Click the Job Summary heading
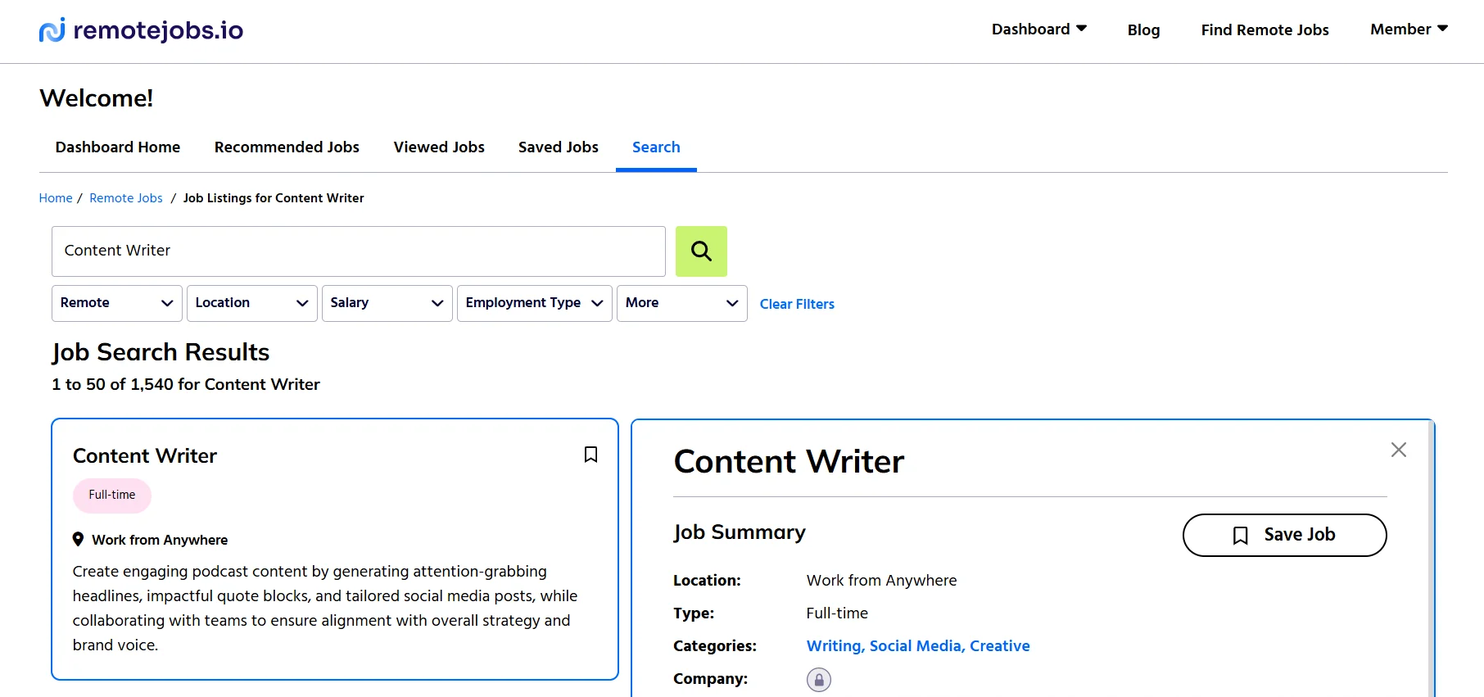 740,532
